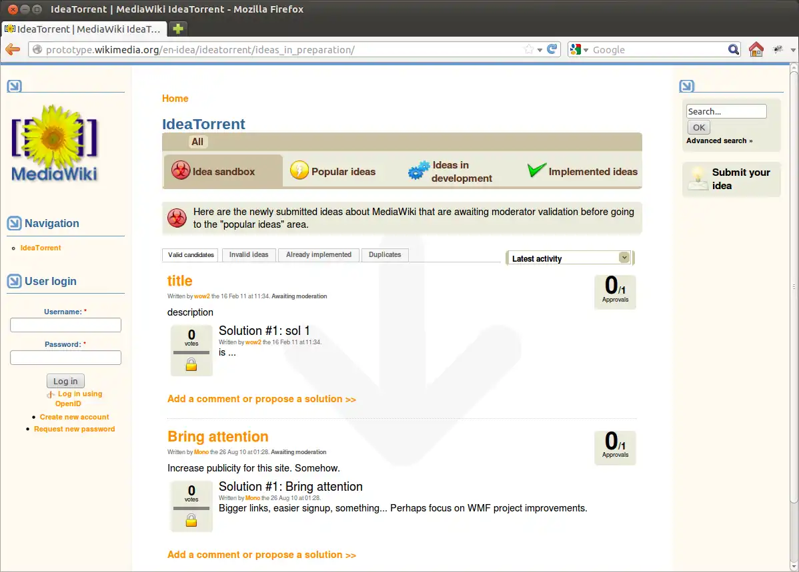This screenshot has height=572, width=799.
Task: Open the Latest activity sorting dropdown
Action: click(x=624, y=257)
